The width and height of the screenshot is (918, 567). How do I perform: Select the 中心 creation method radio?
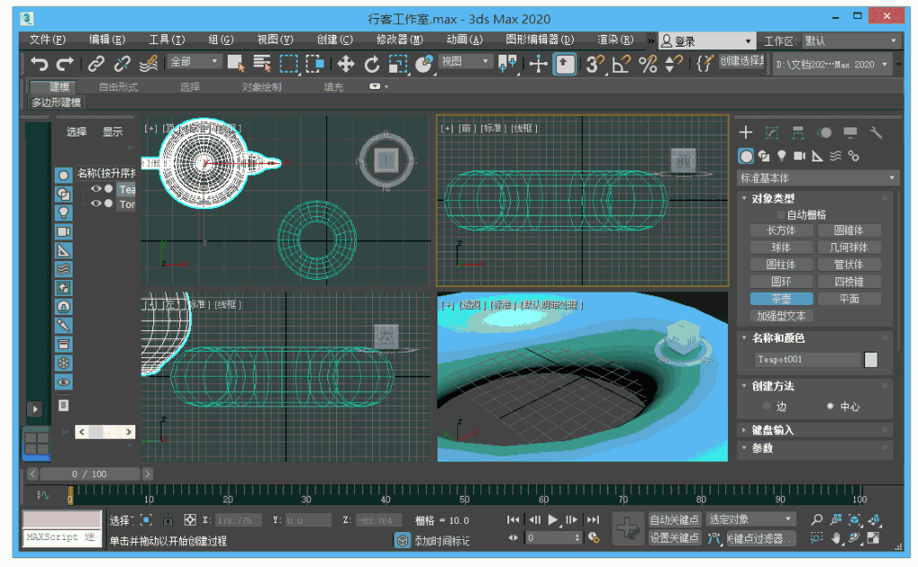[x=829, y=406]
